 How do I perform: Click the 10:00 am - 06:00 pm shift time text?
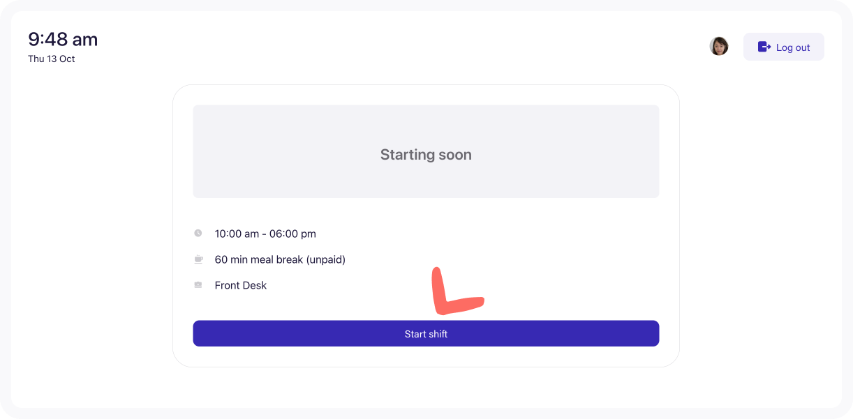pyautogui.click(x=265, y=234)
